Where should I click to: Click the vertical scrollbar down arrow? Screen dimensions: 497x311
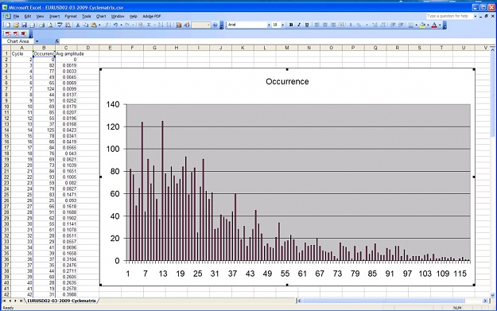coord(492,295)
